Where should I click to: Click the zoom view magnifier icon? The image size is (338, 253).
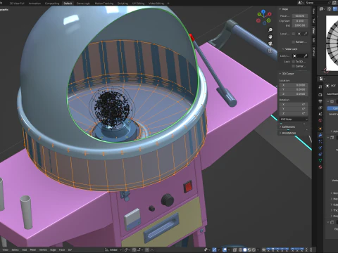pyautogui.click(x=270, y=30)
